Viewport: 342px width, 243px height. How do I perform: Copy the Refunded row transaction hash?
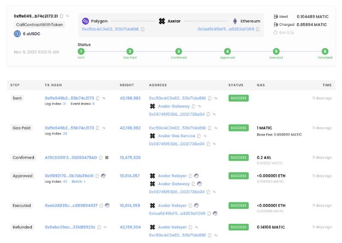pos(98,227)
